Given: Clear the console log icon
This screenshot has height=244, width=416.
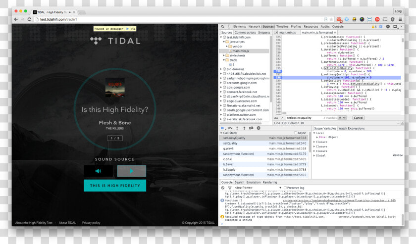Looking at the screenshot, I should [x=223, y=188].
